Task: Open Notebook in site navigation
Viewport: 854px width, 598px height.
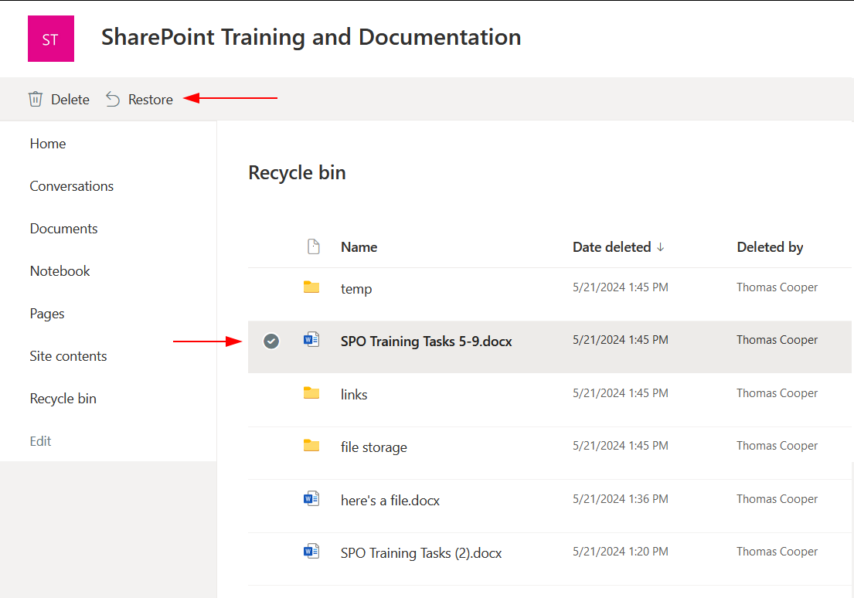Action: (60, 271)
